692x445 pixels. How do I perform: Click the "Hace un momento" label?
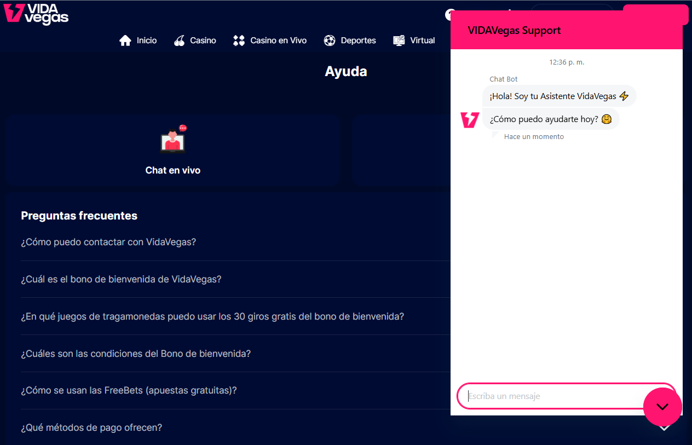click(534, 137)
